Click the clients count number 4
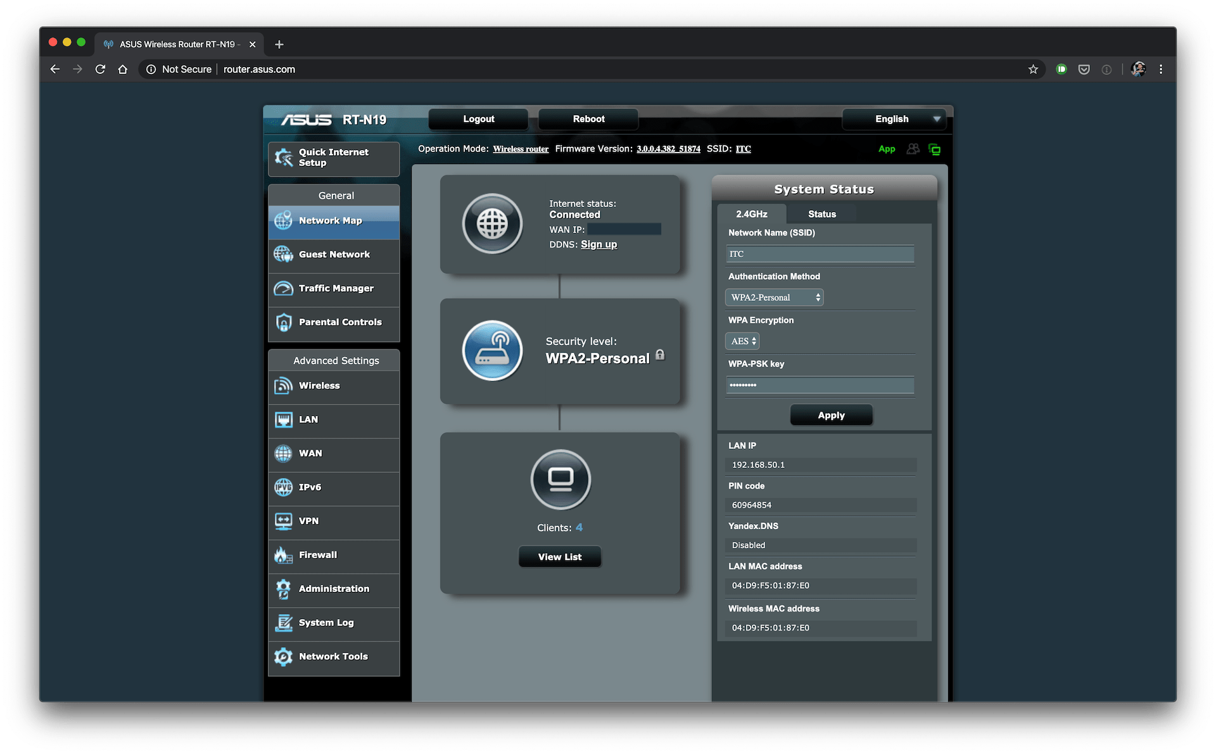The height and width of the screenshot is (754, 1216). click(x=579, y=527)
